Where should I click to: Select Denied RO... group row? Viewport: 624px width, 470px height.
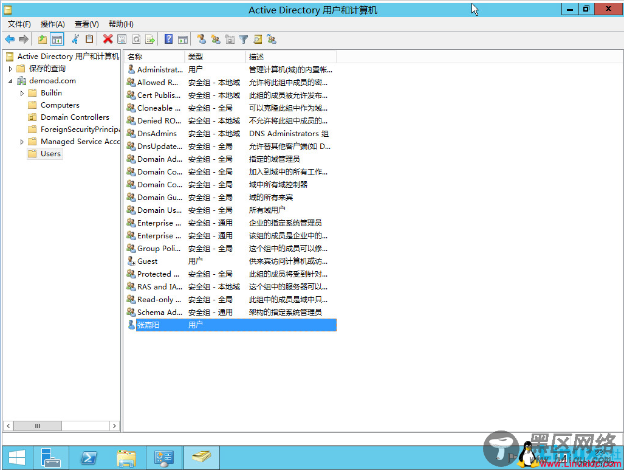230,120
